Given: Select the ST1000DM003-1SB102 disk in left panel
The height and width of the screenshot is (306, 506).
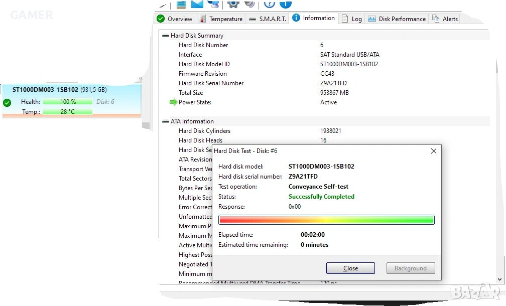Looking at the screenshot, I should coord(45,90).
